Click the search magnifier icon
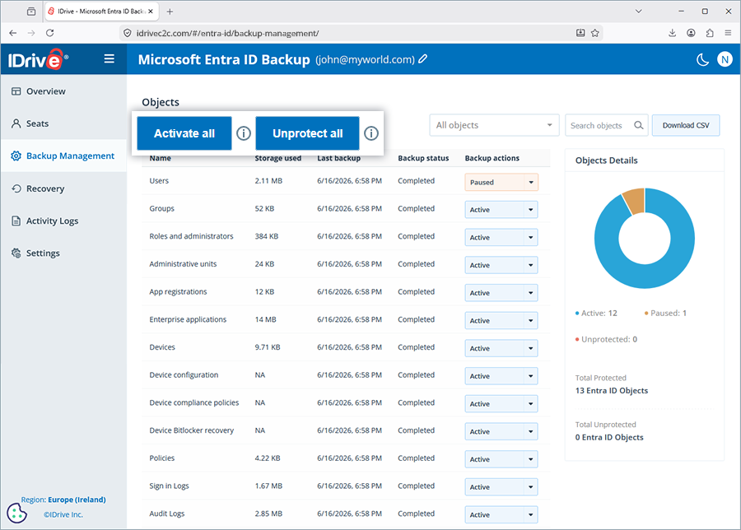The width and height of the screenshot is (741, 530). tap(638, 125)
